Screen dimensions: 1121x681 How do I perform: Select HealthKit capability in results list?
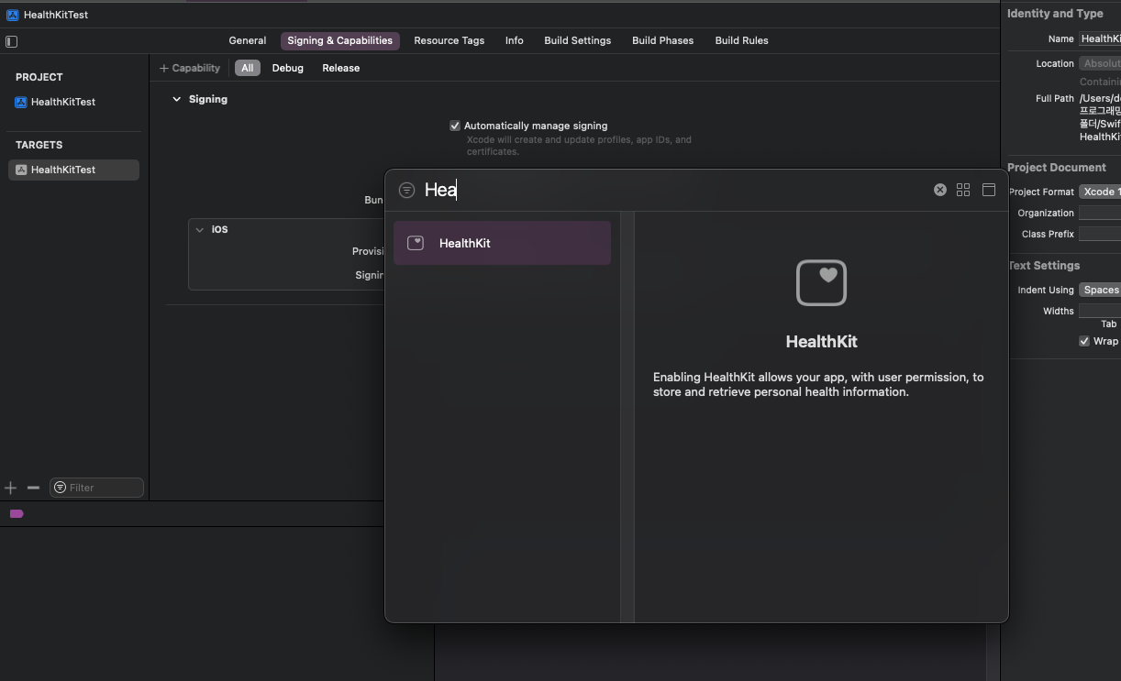(x=502, y=243)
